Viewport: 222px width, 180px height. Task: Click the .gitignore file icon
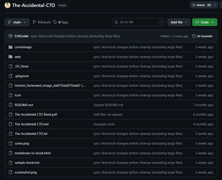(11, 76)
